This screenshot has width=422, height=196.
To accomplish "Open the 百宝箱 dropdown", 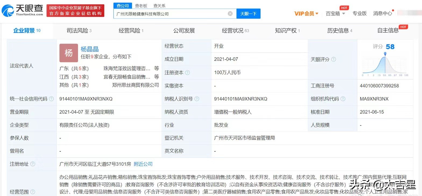I will click(335, 13).
